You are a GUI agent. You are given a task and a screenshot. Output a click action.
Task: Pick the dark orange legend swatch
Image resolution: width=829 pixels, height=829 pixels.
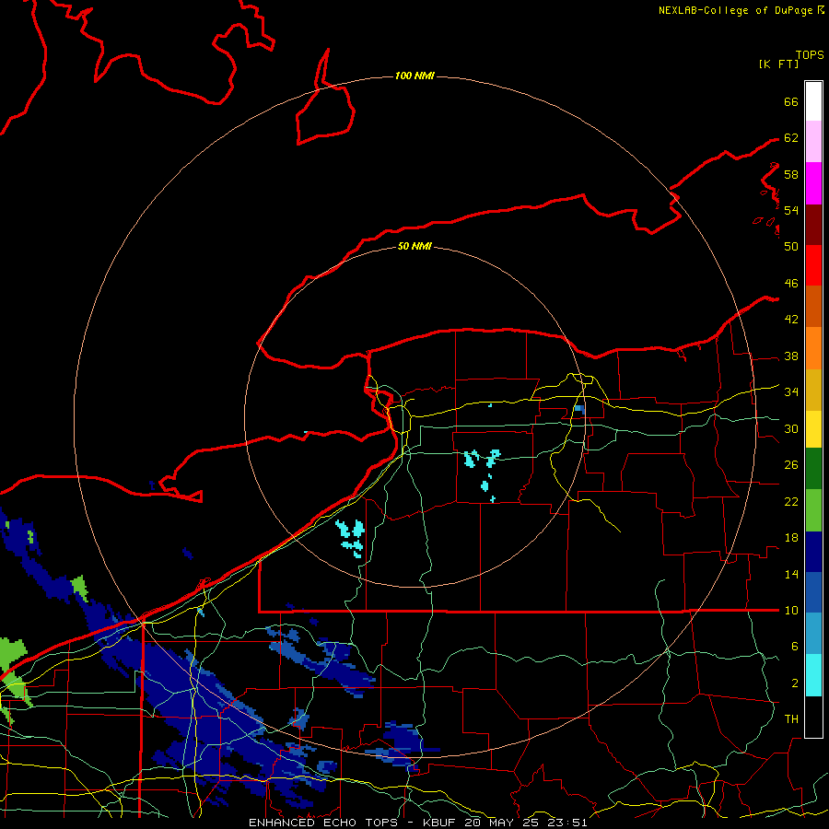(813, 306)
